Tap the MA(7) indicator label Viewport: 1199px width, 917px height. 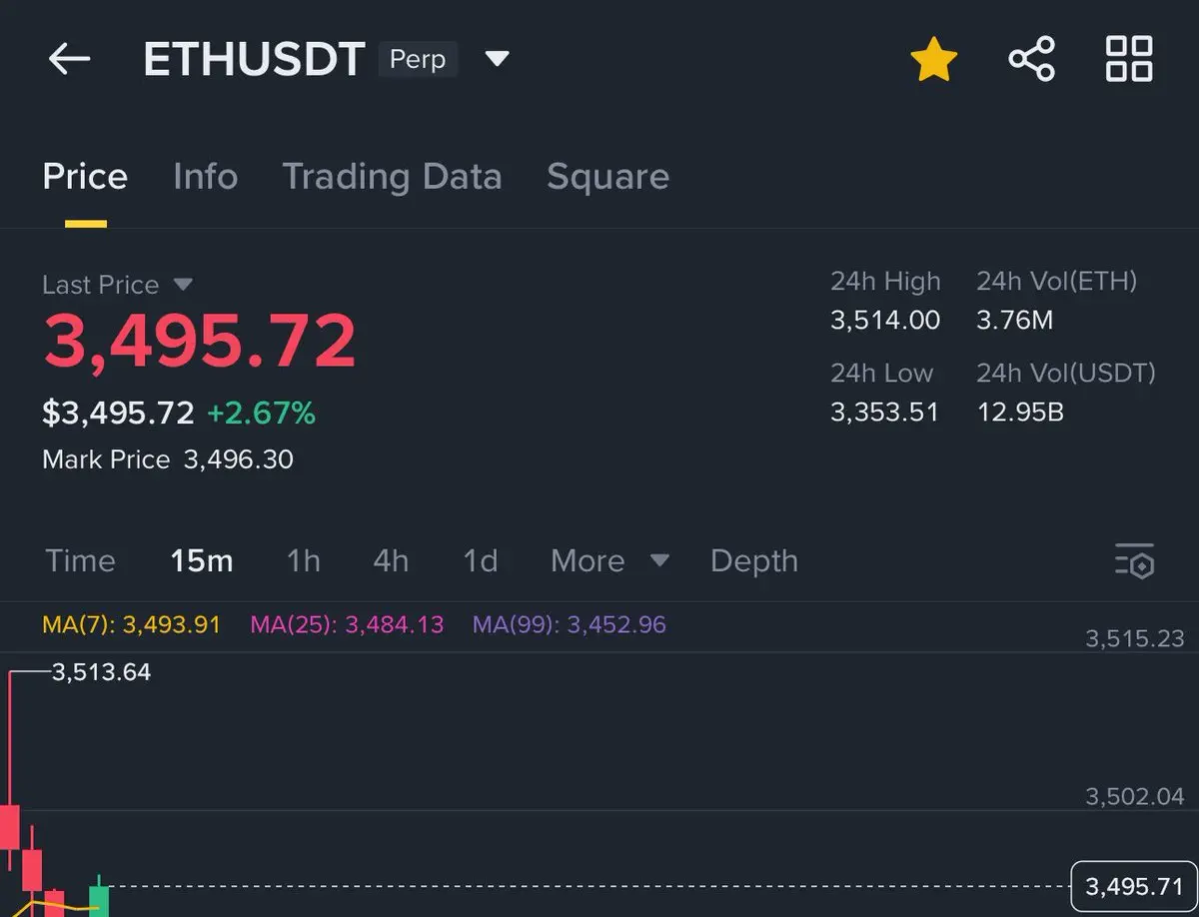click(131, 625)
